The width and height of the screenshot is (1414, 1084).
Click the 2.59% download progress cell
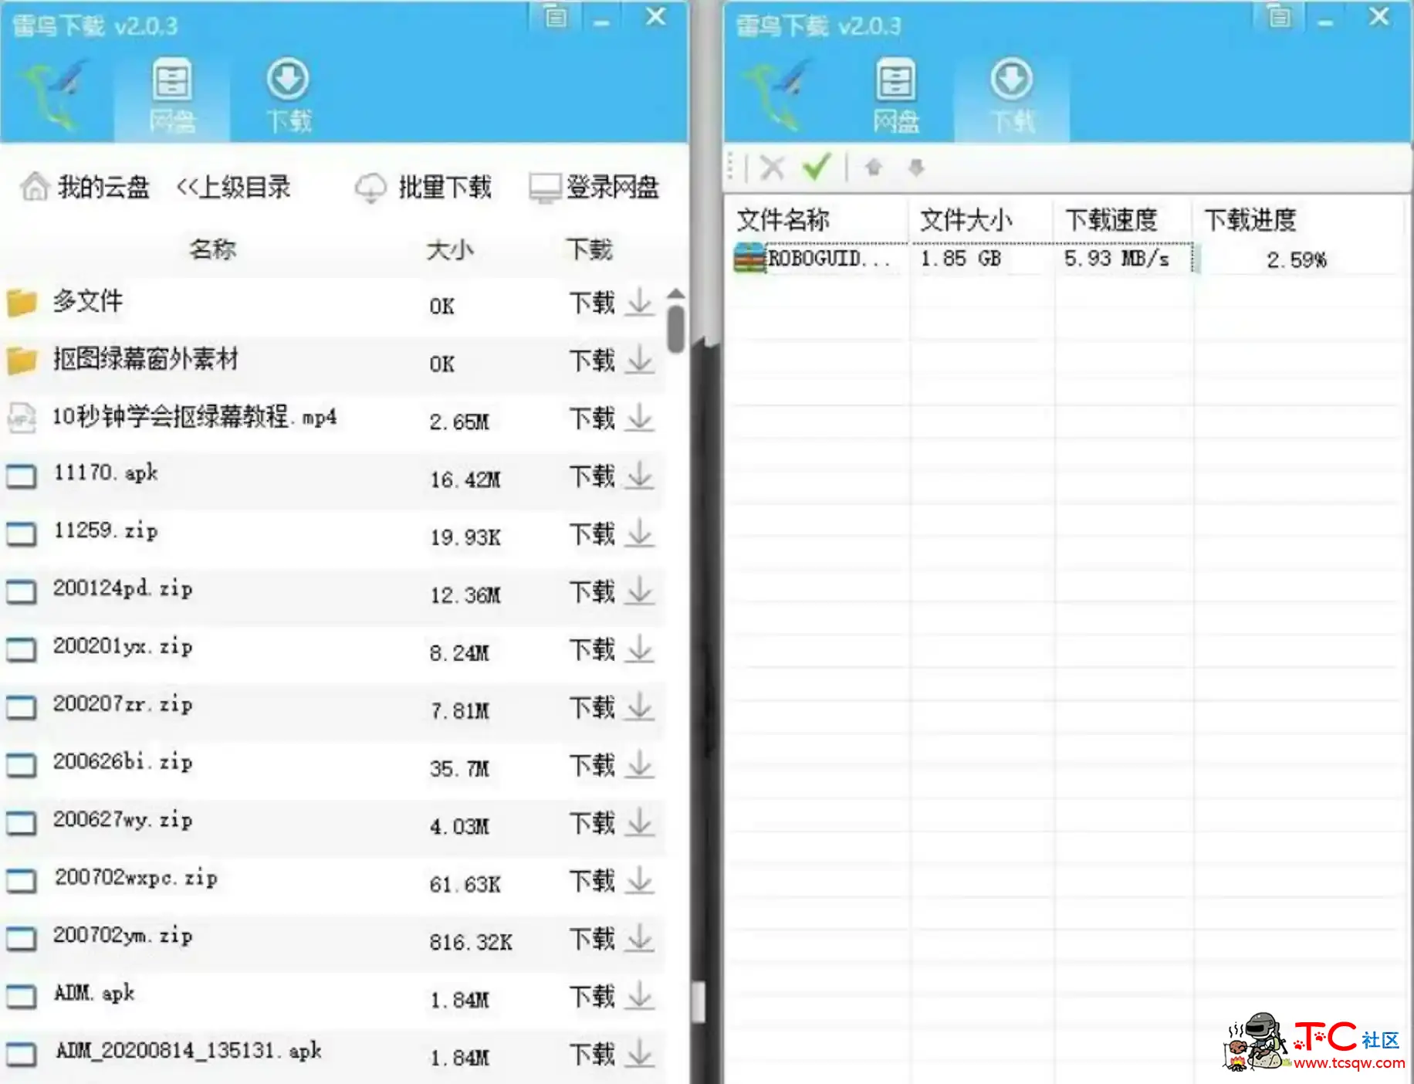1297,259
